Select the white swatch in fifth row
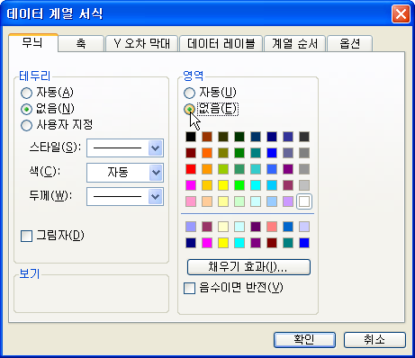Screen dimensions: 415x358 point(304,201)
